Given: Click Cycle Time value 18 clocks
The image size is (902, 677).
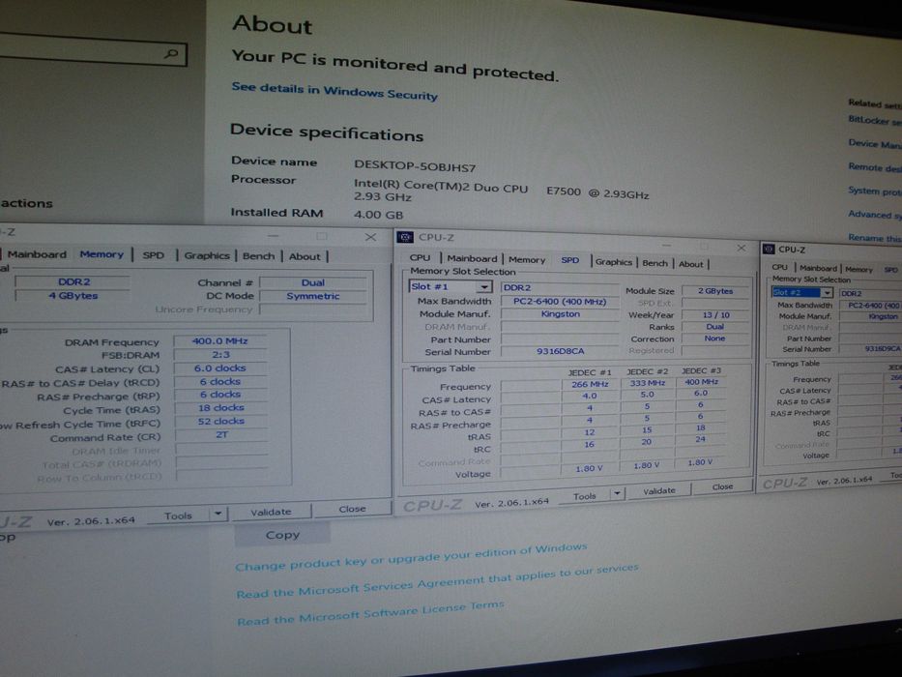Looking at the screenshot, I should (220, 407).
